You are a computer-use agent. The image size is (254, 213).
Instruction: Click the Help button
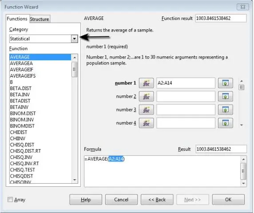coord(86,200)
